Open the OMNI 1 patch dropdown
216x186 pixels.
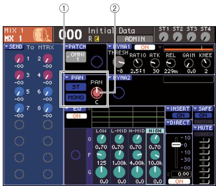click(76, 57)
